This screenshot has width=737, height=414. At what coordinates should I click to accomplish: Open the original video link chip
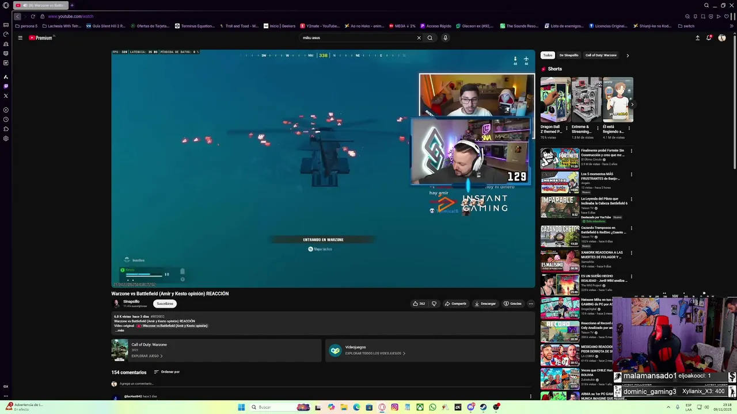coord(172,326)
